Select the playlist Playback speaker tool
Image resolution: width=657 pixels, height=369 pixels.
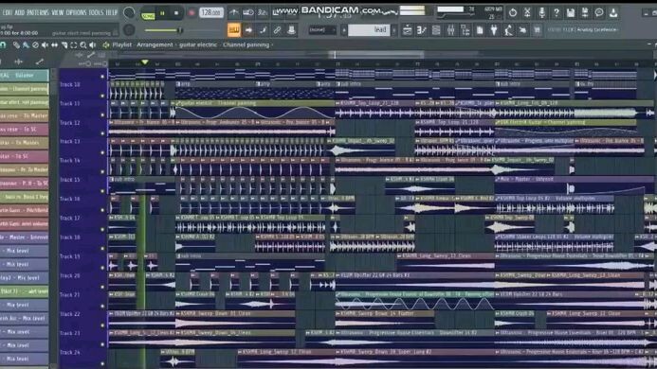pyautogui.click(x=93, y=44)
